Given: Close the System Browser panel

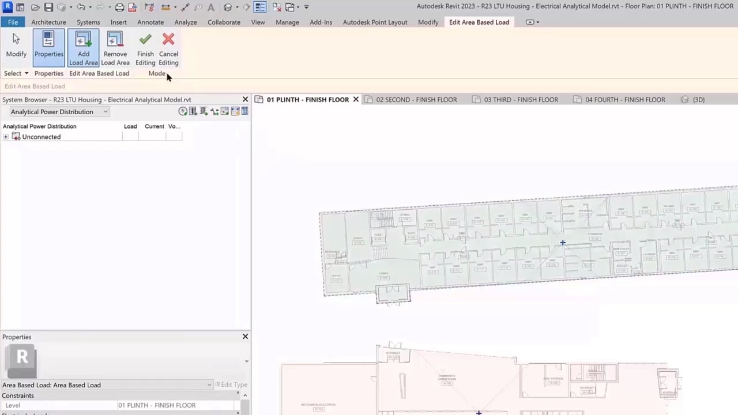Looking at the screenshot, I should [x=245, y=99].
